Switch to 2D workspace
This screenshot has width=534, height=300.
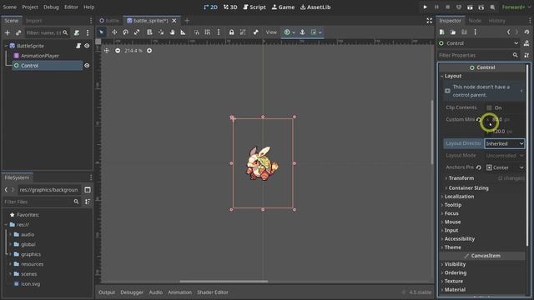(210, 7)
